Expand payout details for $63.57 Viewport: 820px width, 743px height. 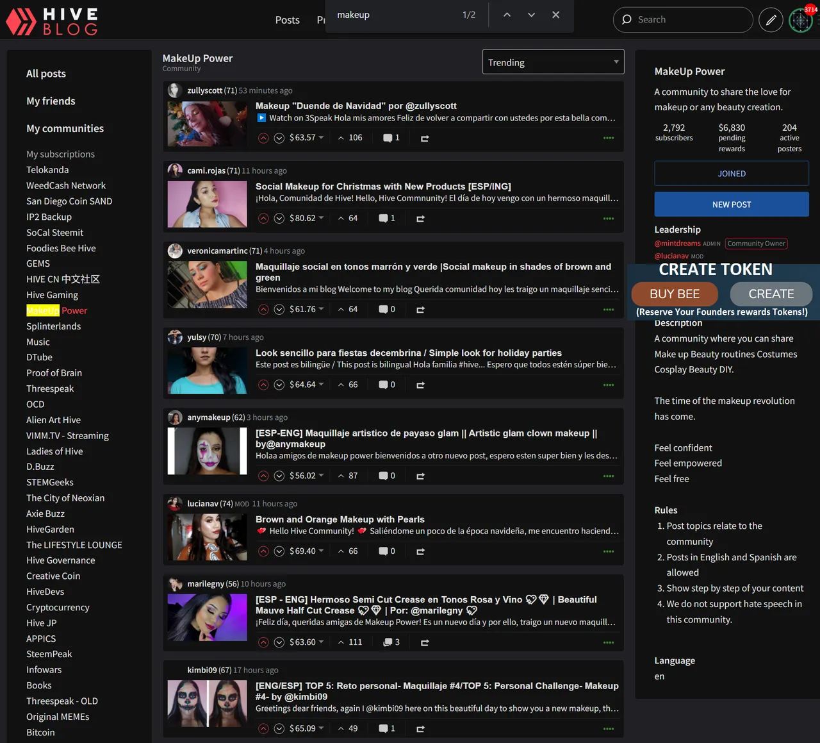pos(307,138)
